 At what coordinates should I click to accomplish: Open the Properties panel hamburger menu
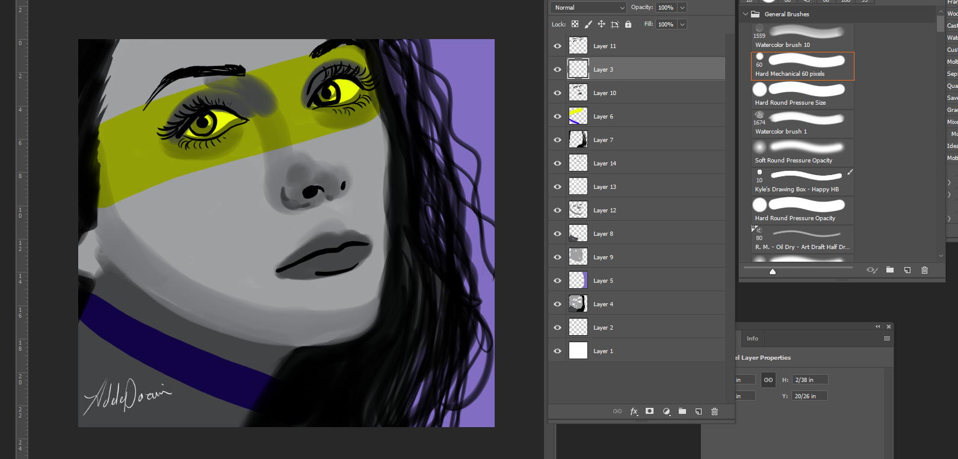pyautogui.click(x=886, y=339)
